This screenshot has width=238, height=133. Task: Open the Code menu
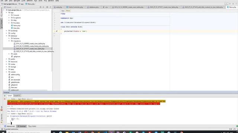point(23,1)
